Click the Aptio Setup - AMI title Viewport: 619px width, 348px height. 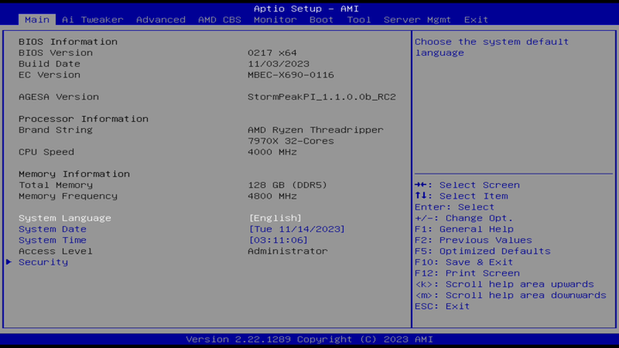click(x=306, y=9)
